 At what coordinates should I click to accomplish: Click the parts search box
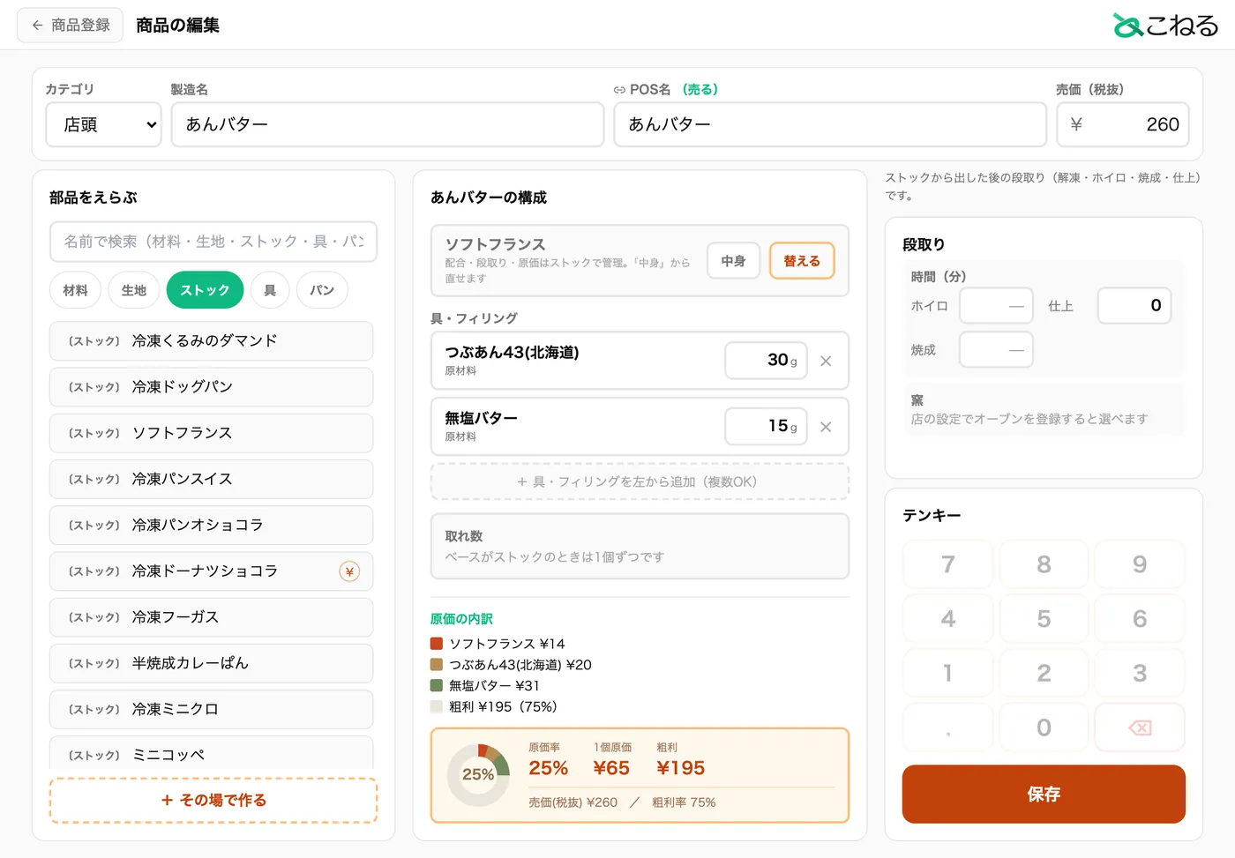(x=213, y=242)
